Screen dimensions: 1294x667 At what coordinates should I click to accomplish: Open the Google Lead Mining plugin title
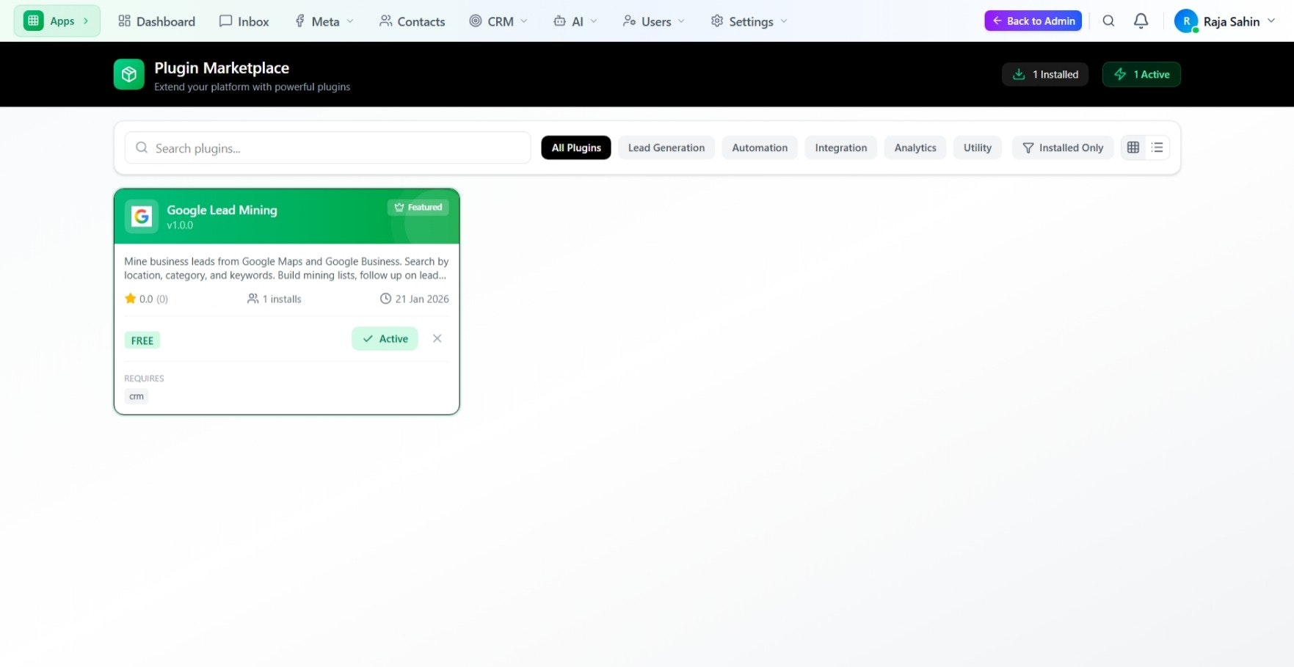[x=222, y=210]
